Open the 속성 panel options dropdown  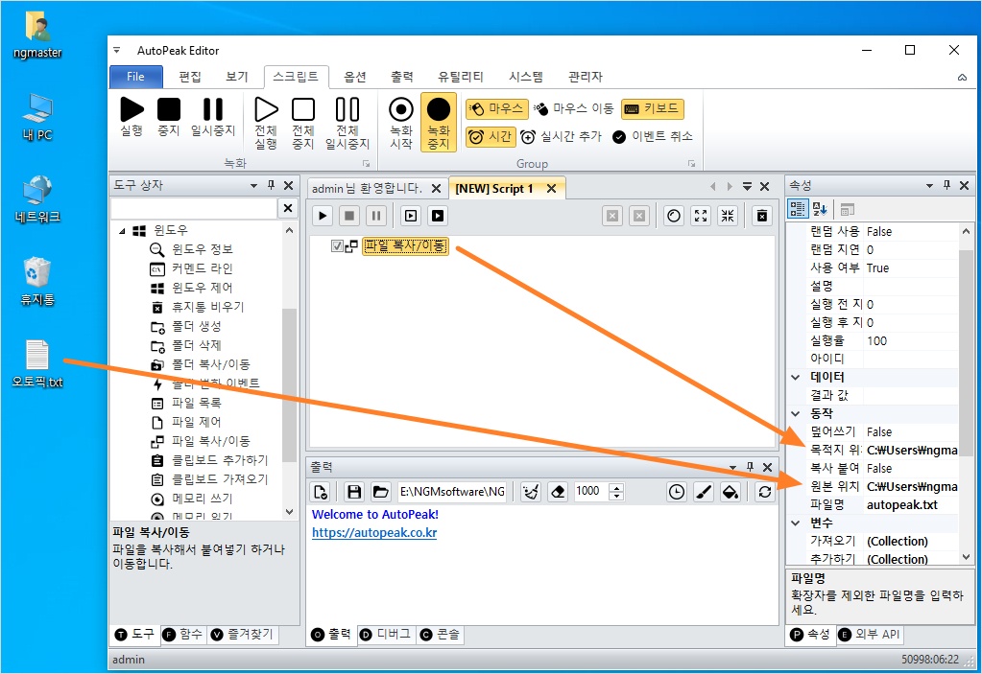pyautogui.click(x=929, y=186)
